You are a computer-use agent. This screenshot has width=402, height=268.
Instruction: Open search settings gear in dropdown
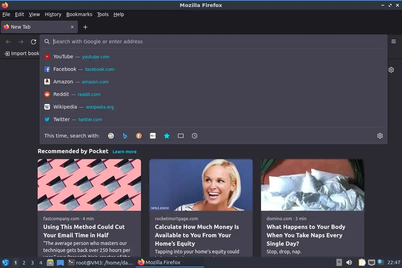380,136
